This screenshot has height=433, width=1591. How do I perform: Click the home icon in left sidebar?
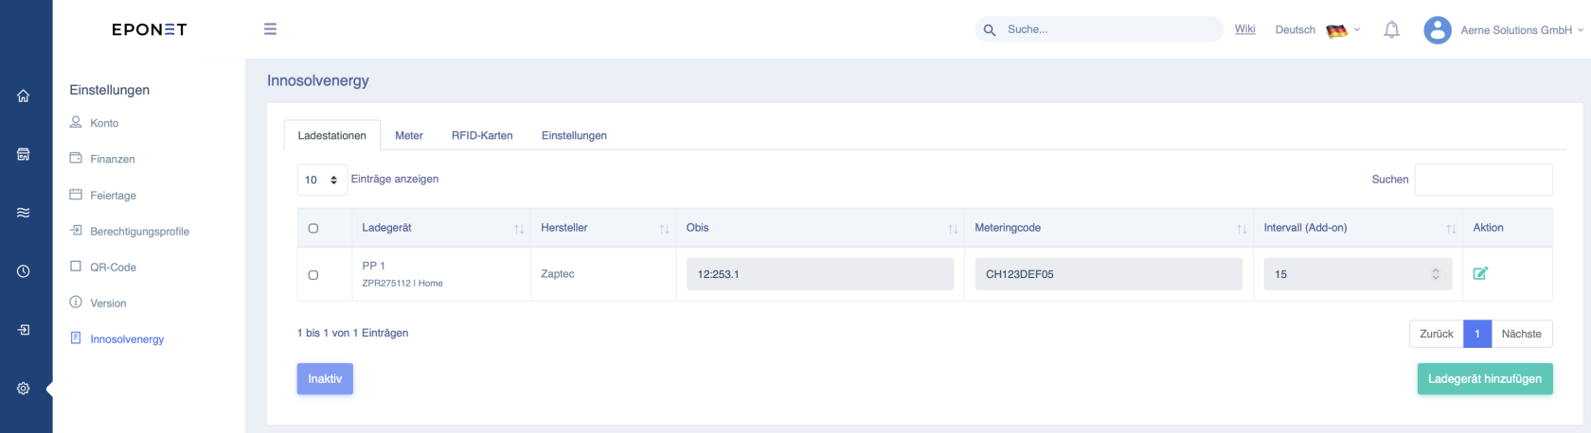pos(24,95)
